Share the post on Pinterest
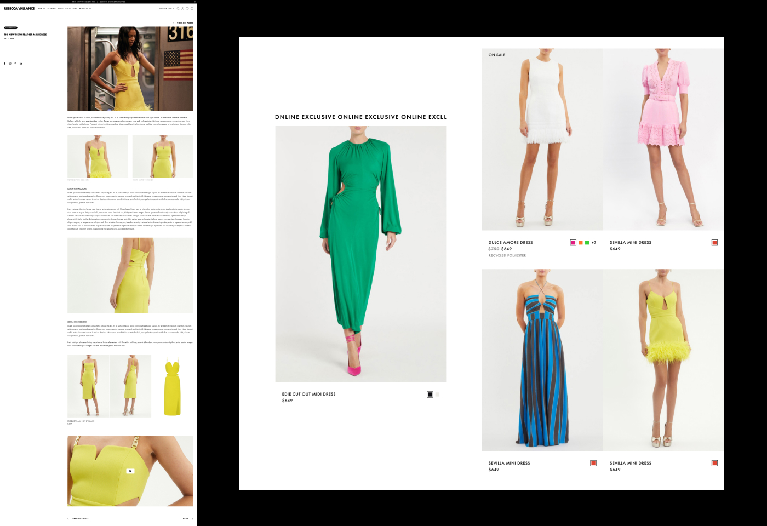The height and width of the screenshot is (526, 767). pyautogui.click(x=15, y=64)
